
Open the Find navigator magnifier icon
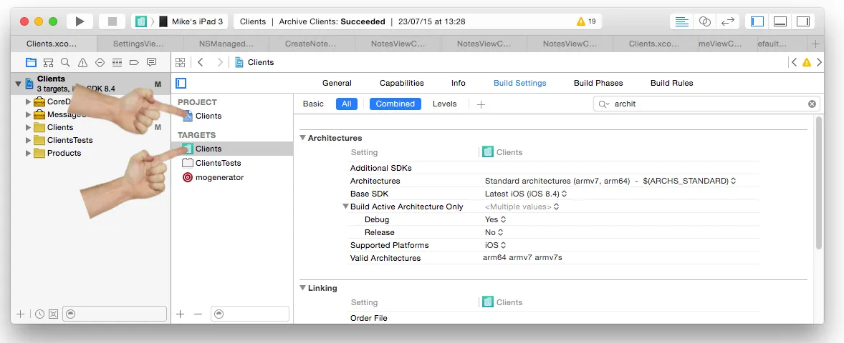[65, 62]
